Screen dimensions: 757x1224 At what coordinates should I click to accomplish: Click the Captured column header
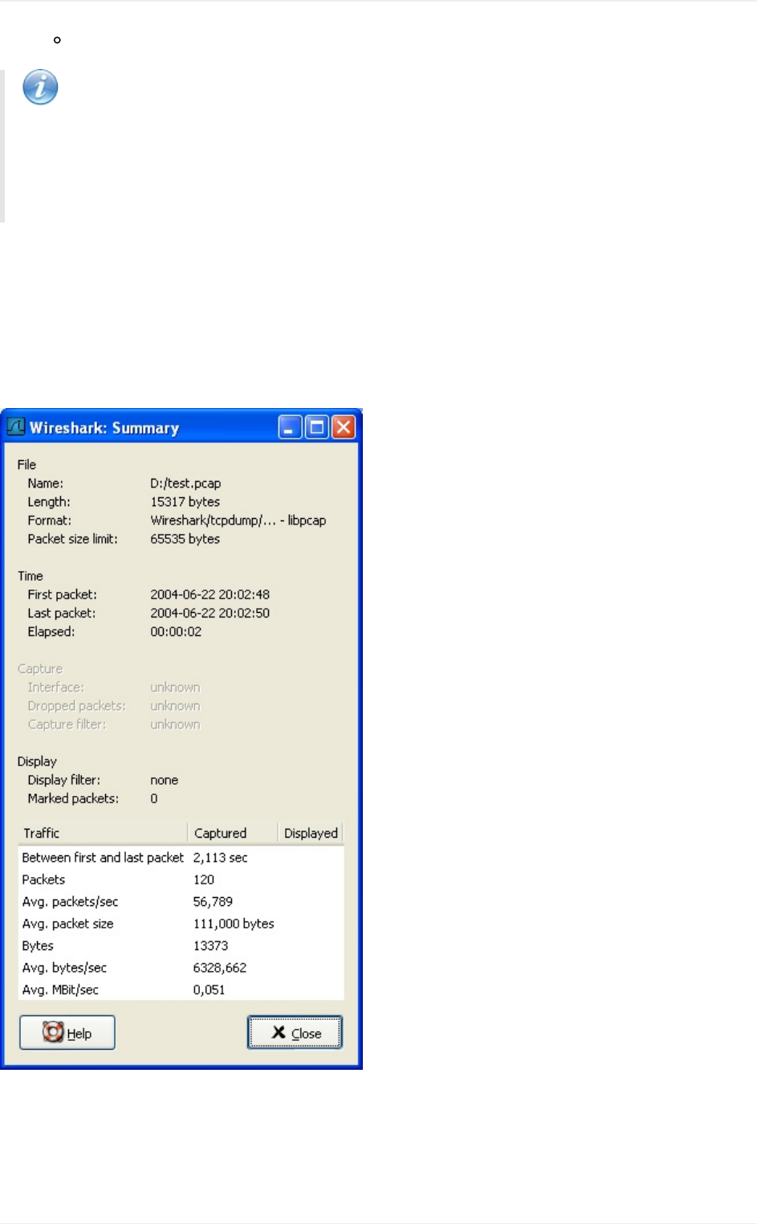click(232, 833)
